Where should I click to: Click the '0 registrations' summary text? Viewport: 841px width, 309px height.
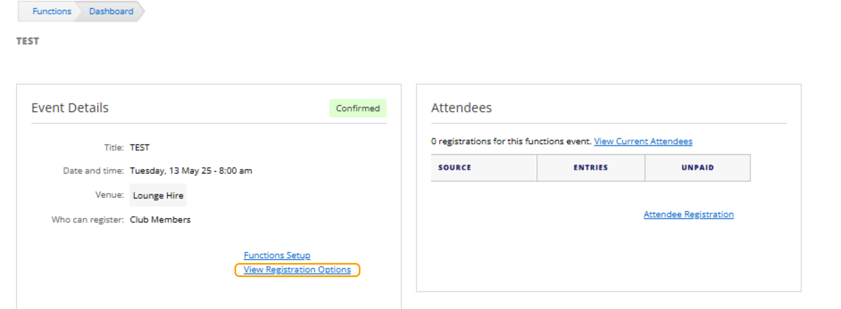(x=511, y=141)
